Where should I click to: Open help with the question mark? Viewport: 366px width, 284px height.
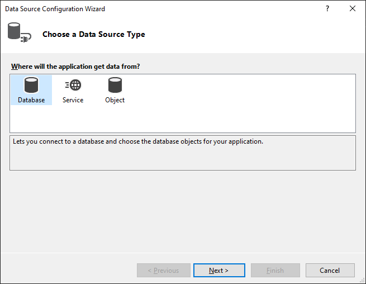(x=327, y=9)
